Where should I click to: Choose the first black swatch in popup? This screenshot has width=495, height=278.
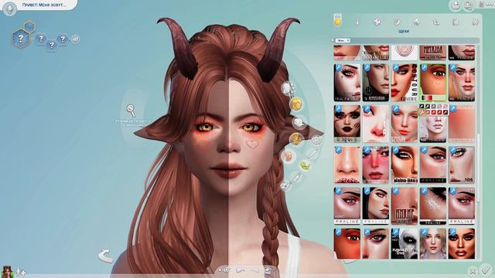pyautogui.click(x=422, y=107)
